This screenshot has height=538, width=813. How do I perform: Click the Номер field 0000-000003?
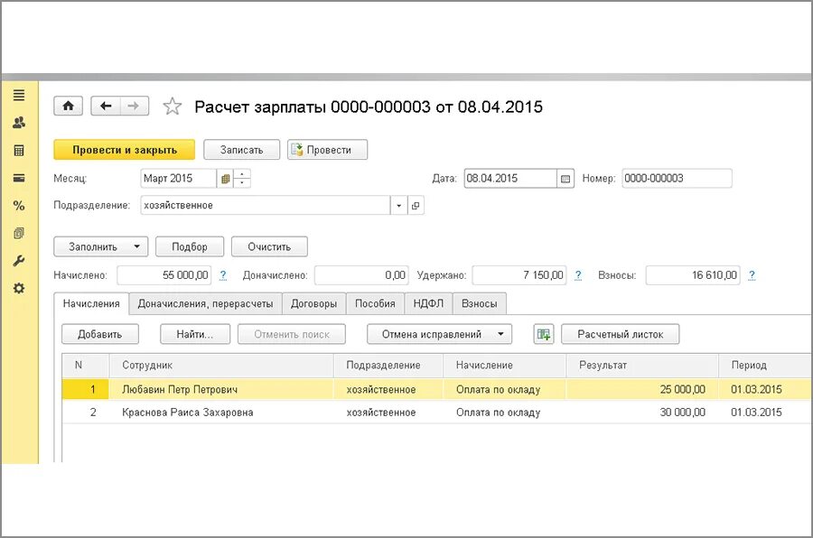677,179
